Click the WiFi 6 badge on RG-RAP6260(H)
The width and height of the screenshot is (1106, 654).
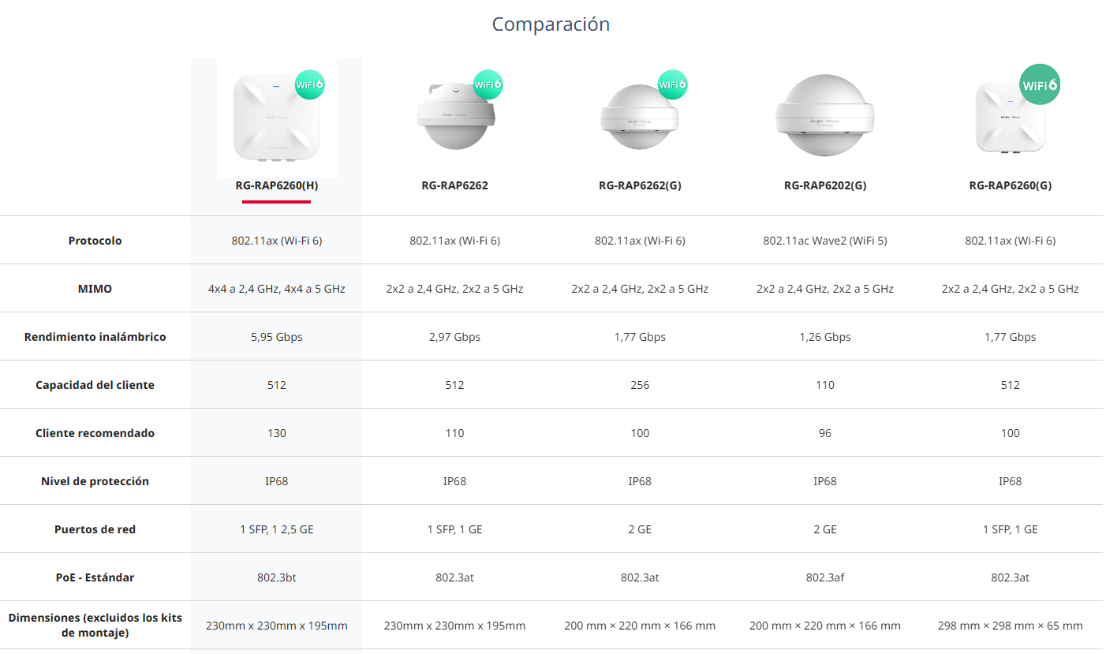(310, 84)
